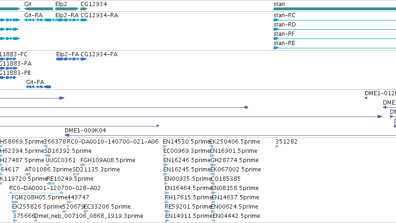The width and height of the screenshot is (396, 223).
Task: Click the UUGC0361 label
Action: (60, 160)
